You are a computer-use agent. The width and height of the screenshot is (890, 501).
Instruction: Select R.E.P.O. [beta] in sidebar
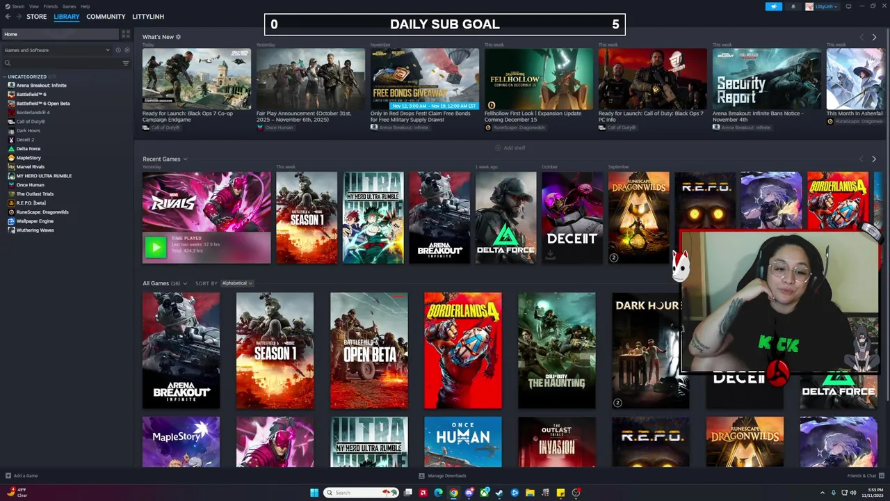[x=31, y=203]
